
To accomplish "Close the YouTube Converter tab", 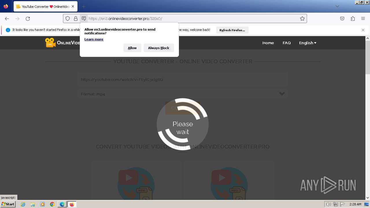I will tap(73, 6).
